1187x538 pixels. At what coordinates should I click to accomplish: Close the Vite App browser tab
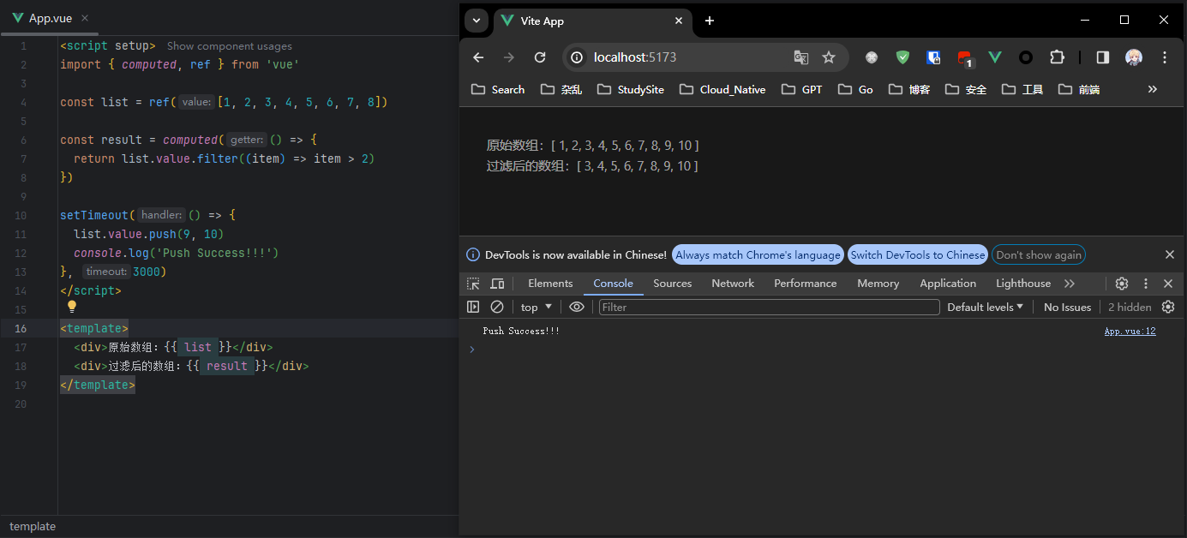679,21
